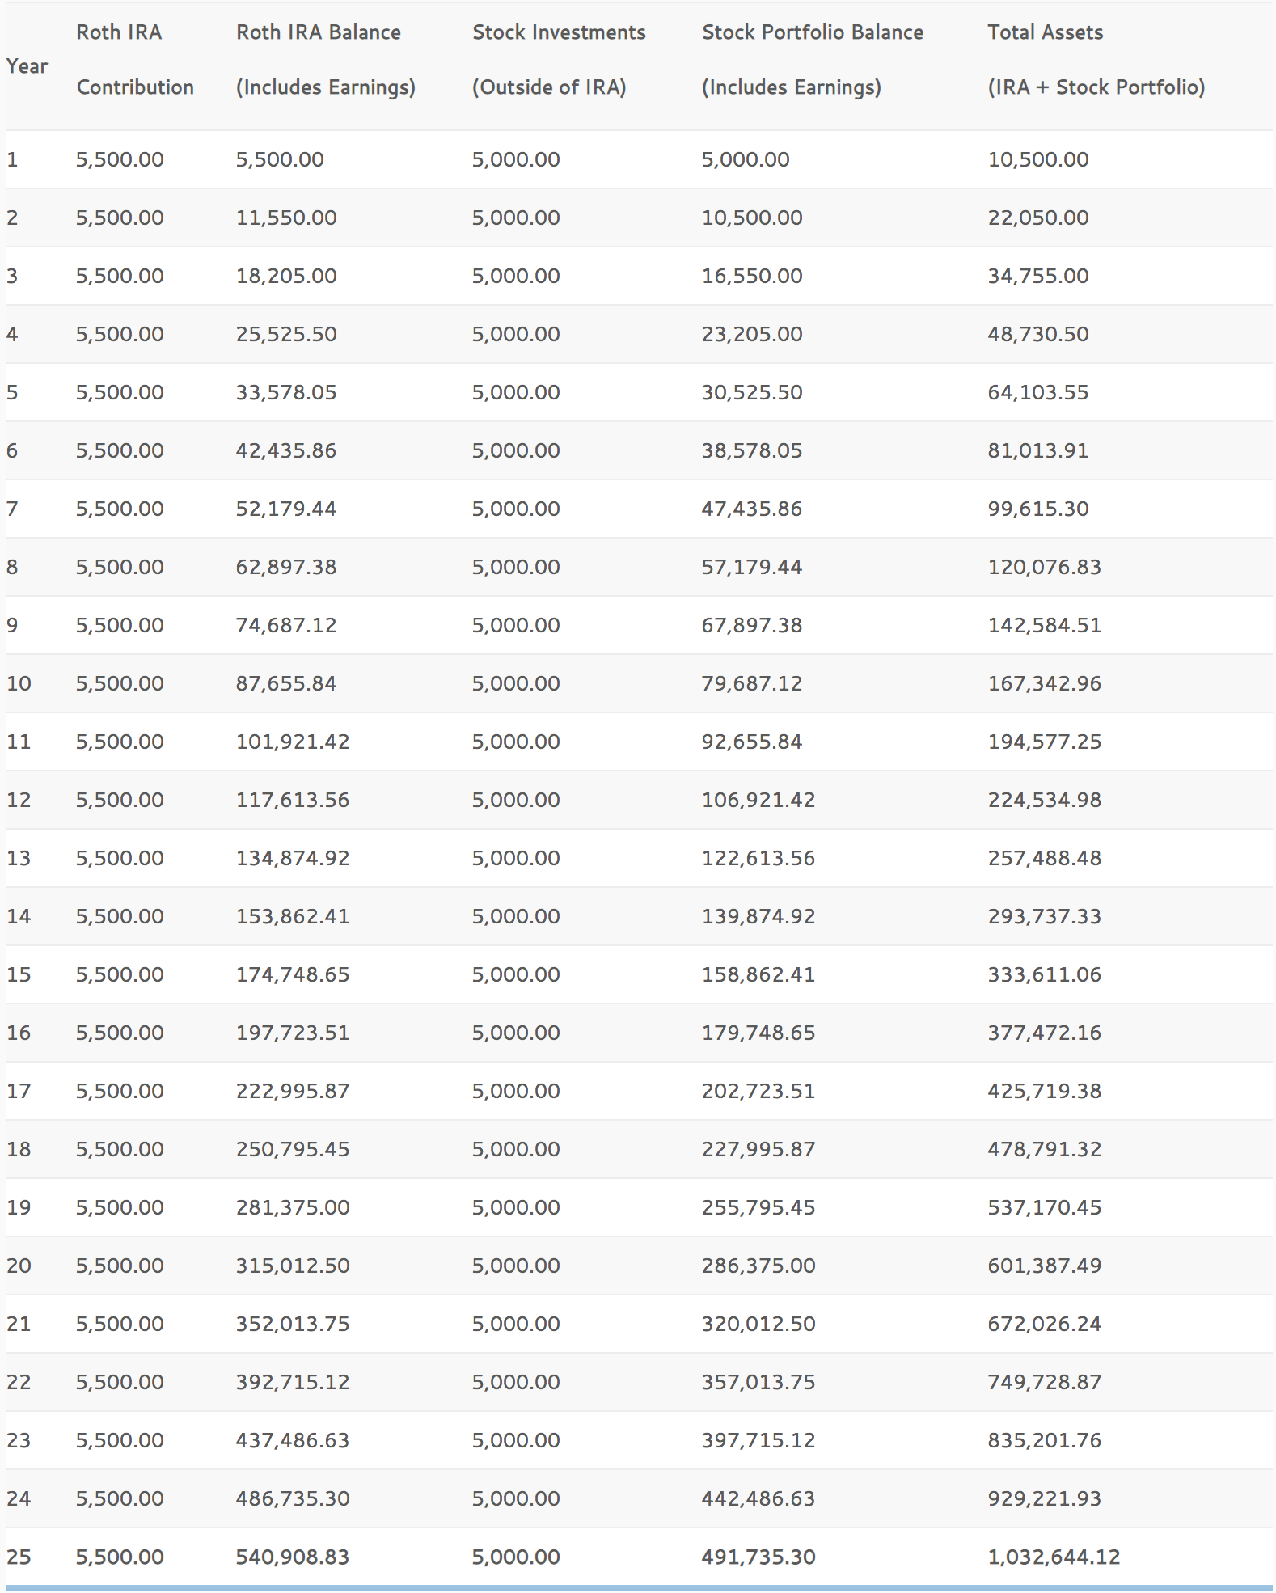Select the cell 333,611.06
1276x1593 pixels.
click(1045, 974)
